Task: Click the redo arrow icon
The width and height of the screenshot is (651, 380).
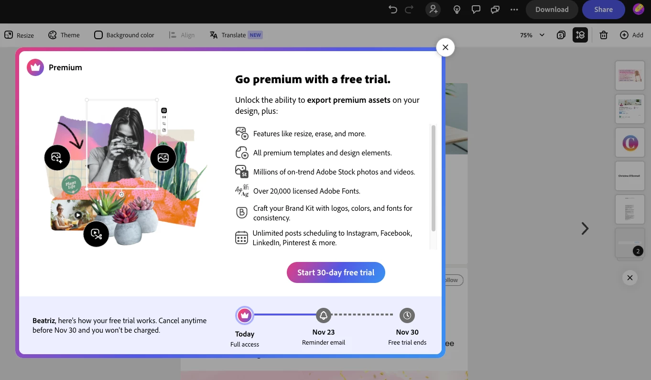Action: tap(409, 9)
